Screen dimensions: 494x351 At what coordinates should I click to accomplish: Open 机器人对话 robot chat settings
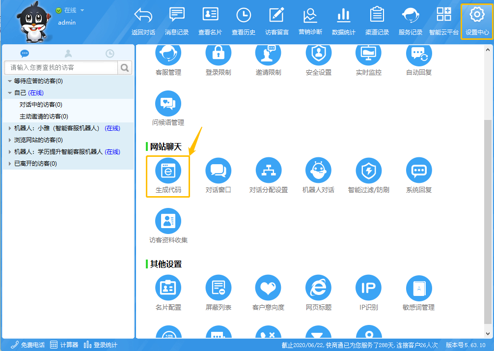318,171
